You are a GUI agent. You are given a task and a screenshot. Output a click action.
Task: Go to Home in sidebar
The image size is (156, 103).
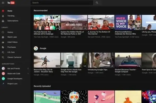(10, 11)
